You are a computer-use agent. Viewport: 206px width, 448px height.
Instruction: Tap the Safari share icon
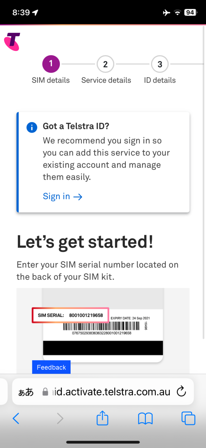coord(102,418)
